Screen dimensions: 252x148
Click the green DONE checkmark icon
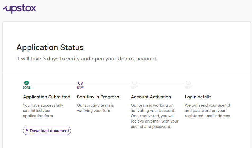coord(26,83)
